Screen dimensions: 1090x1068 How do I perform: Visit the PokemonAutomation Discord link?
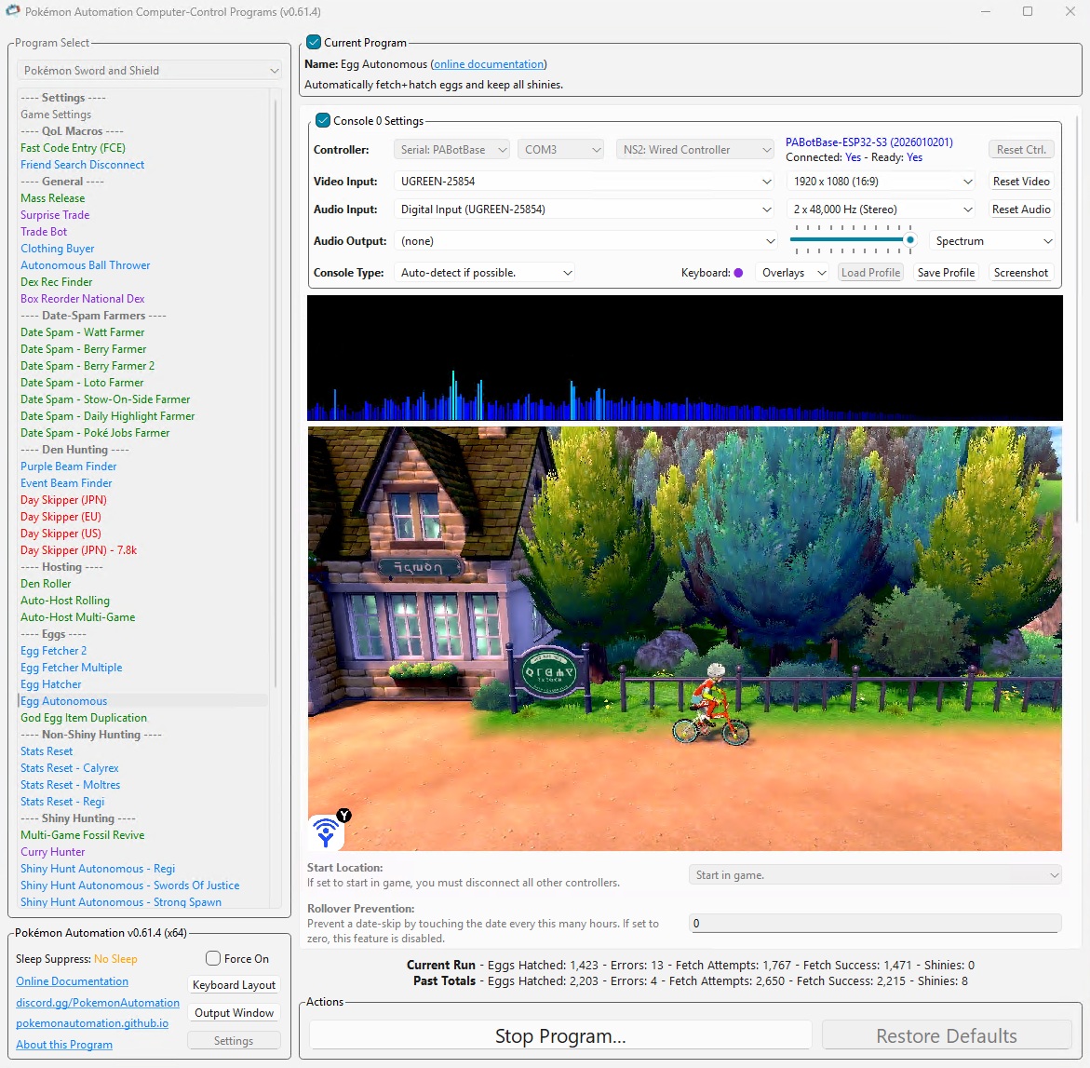point(97,1002)
